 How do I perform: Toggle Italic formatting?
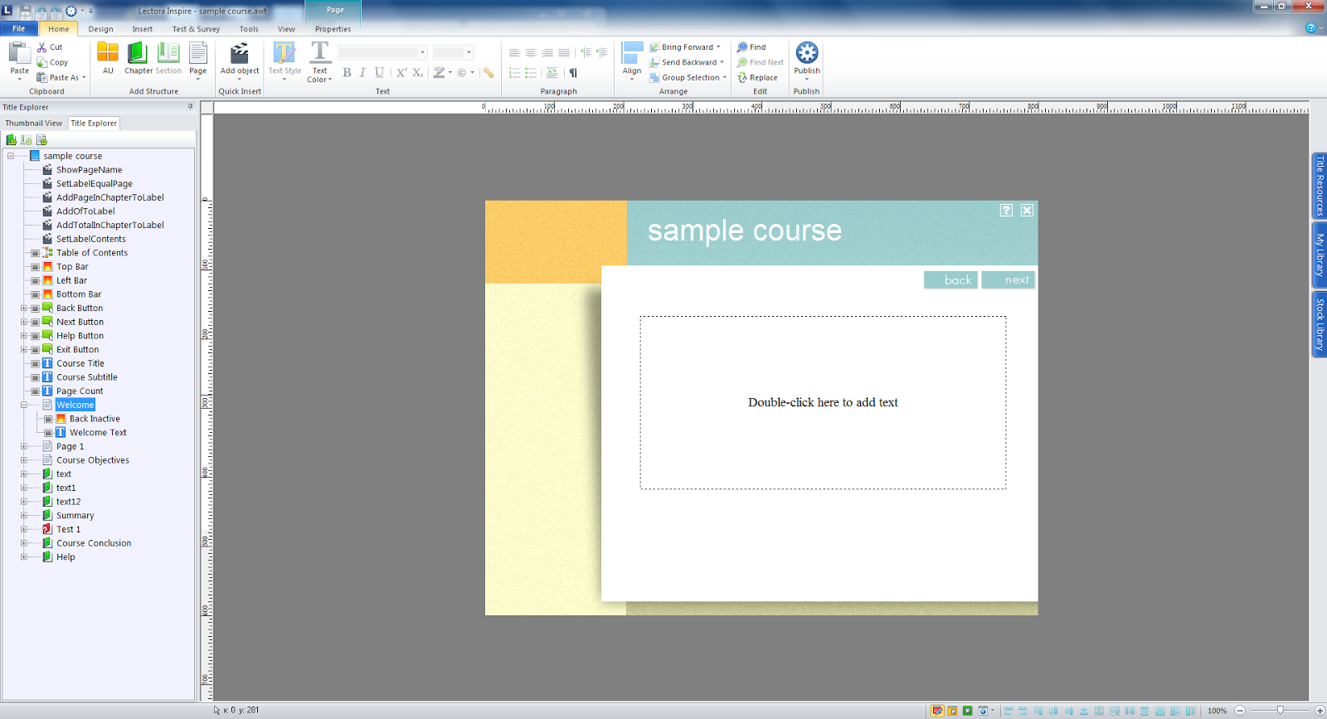[x=362, y=73]
